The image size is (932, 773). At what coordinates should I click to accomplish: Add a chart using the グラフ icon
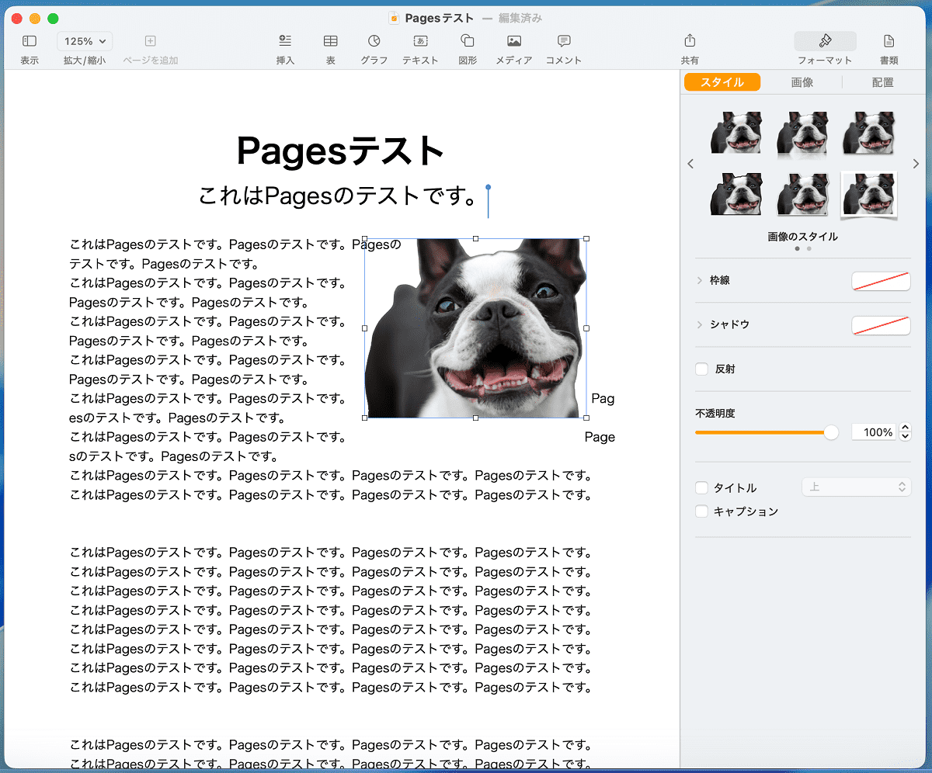(x=374, y=41)
